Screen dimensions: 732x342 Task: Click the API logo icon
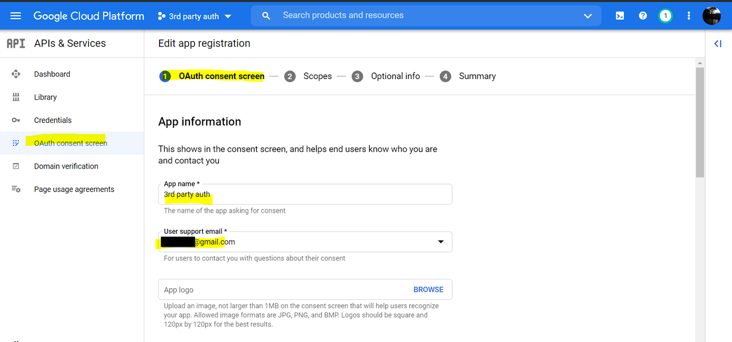coord(16,43)
